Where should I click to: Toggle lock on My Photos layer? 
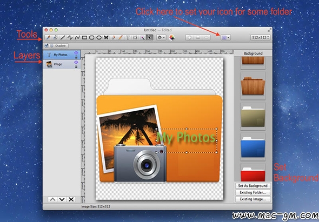tap(76, 57)
